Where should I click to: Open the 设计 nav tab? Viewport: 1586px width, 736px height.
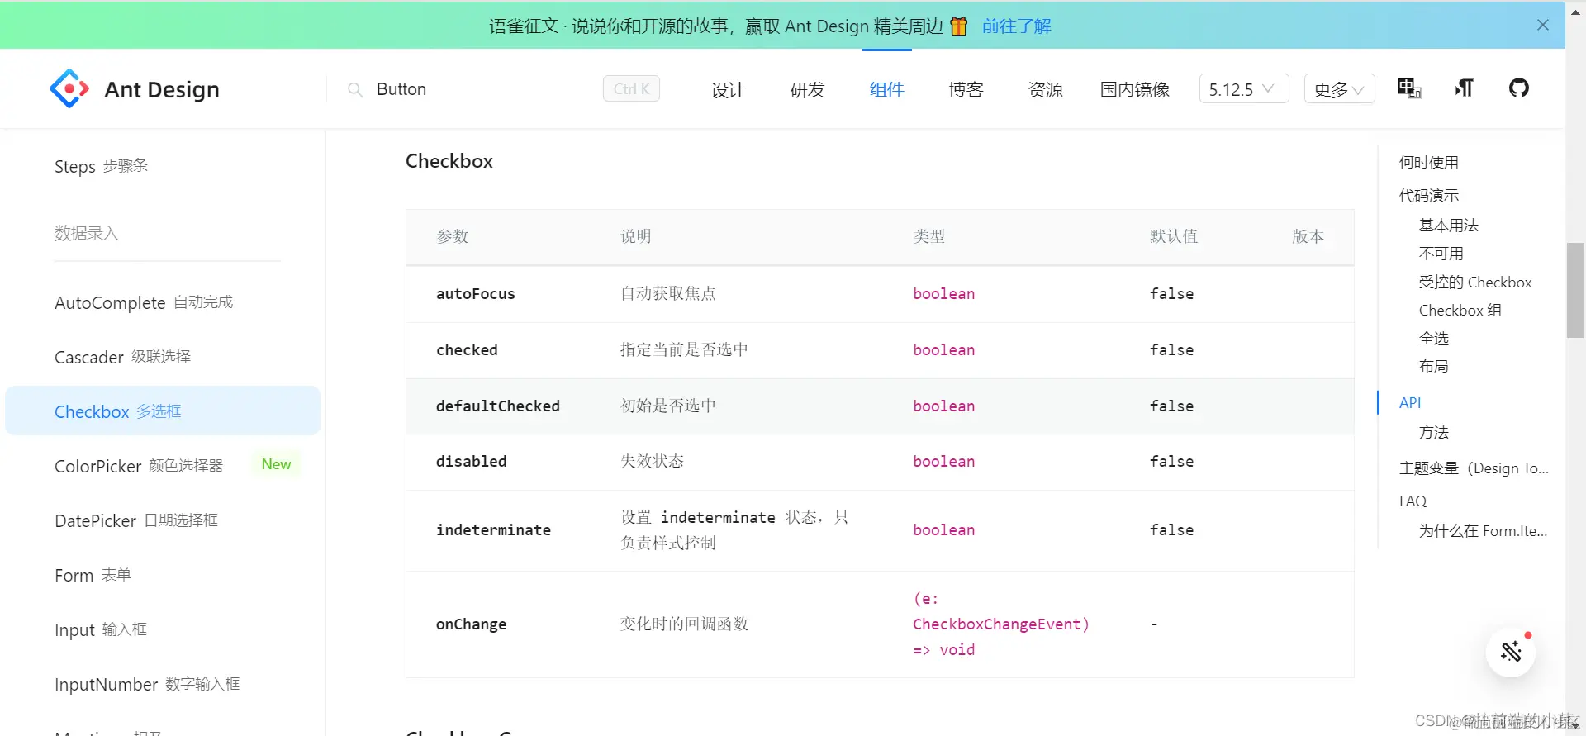point(728,89)
